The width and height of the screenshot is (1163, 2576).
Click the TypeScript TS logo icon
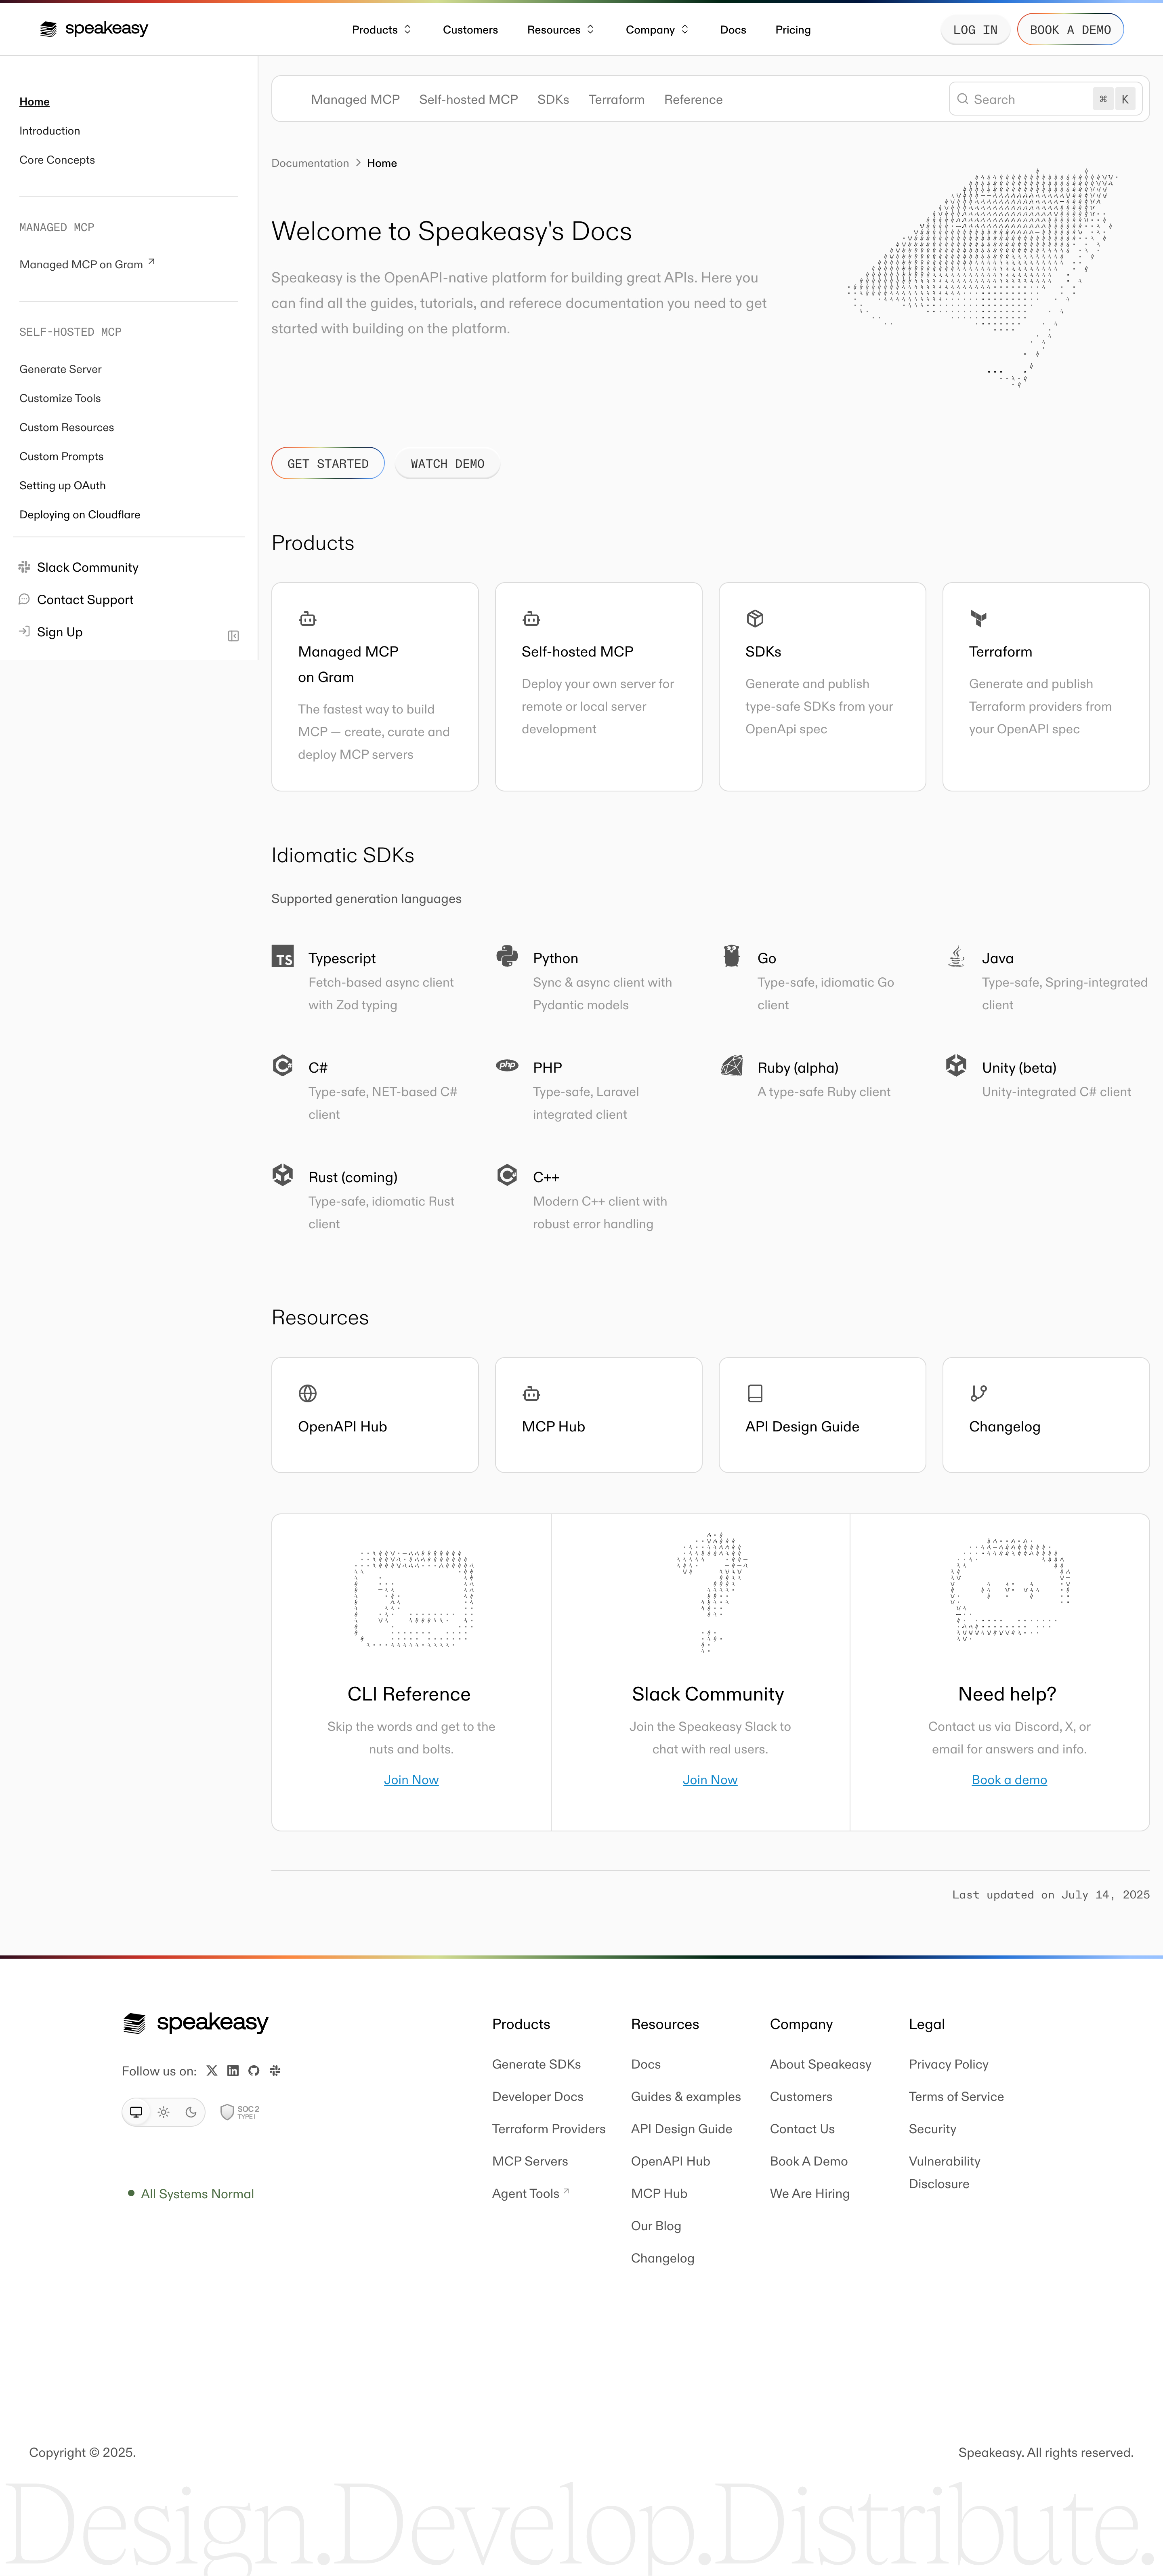(283, 956)
